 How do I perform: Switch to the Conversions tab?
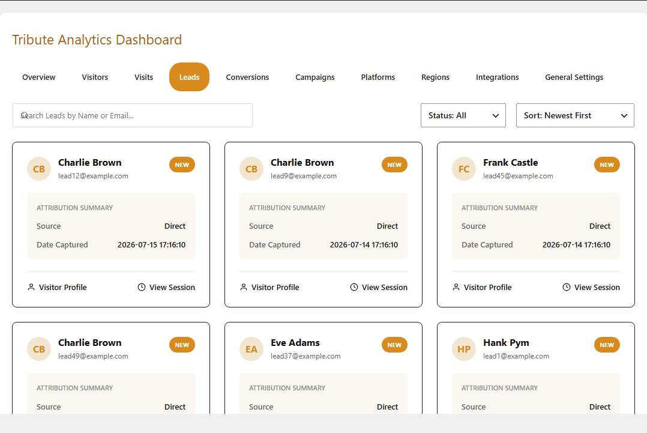247,77
